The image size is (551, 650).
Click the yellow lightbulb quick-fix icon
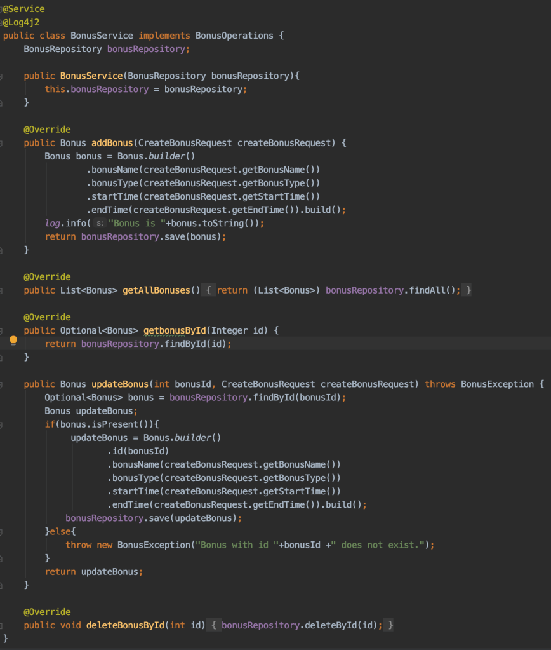(13, 341)
